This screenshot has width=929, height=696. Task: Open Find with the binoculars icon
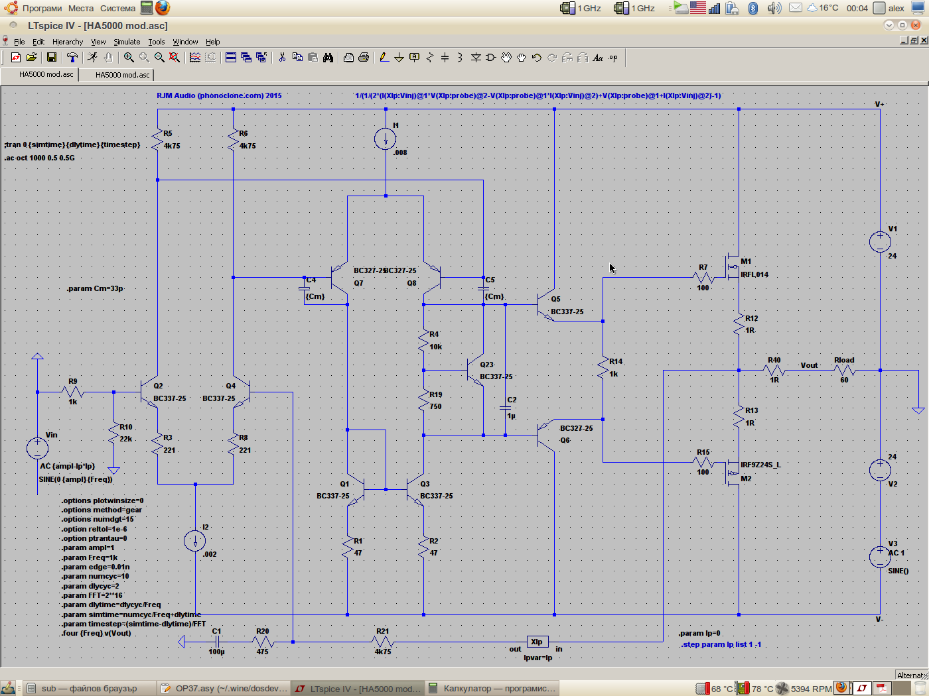[328, 58]
